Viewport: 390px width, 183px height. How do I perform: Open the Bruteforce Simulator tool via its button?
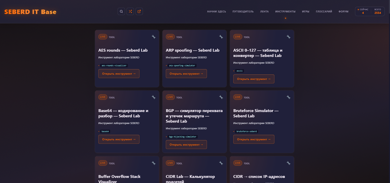pos(253,139)
